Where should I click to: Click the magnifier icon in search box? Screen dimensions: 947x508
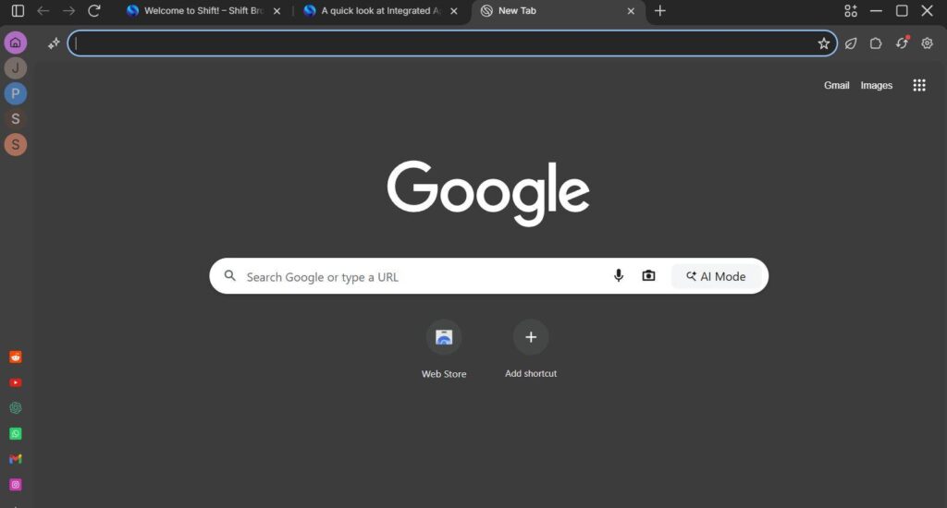tap(229, 276)
